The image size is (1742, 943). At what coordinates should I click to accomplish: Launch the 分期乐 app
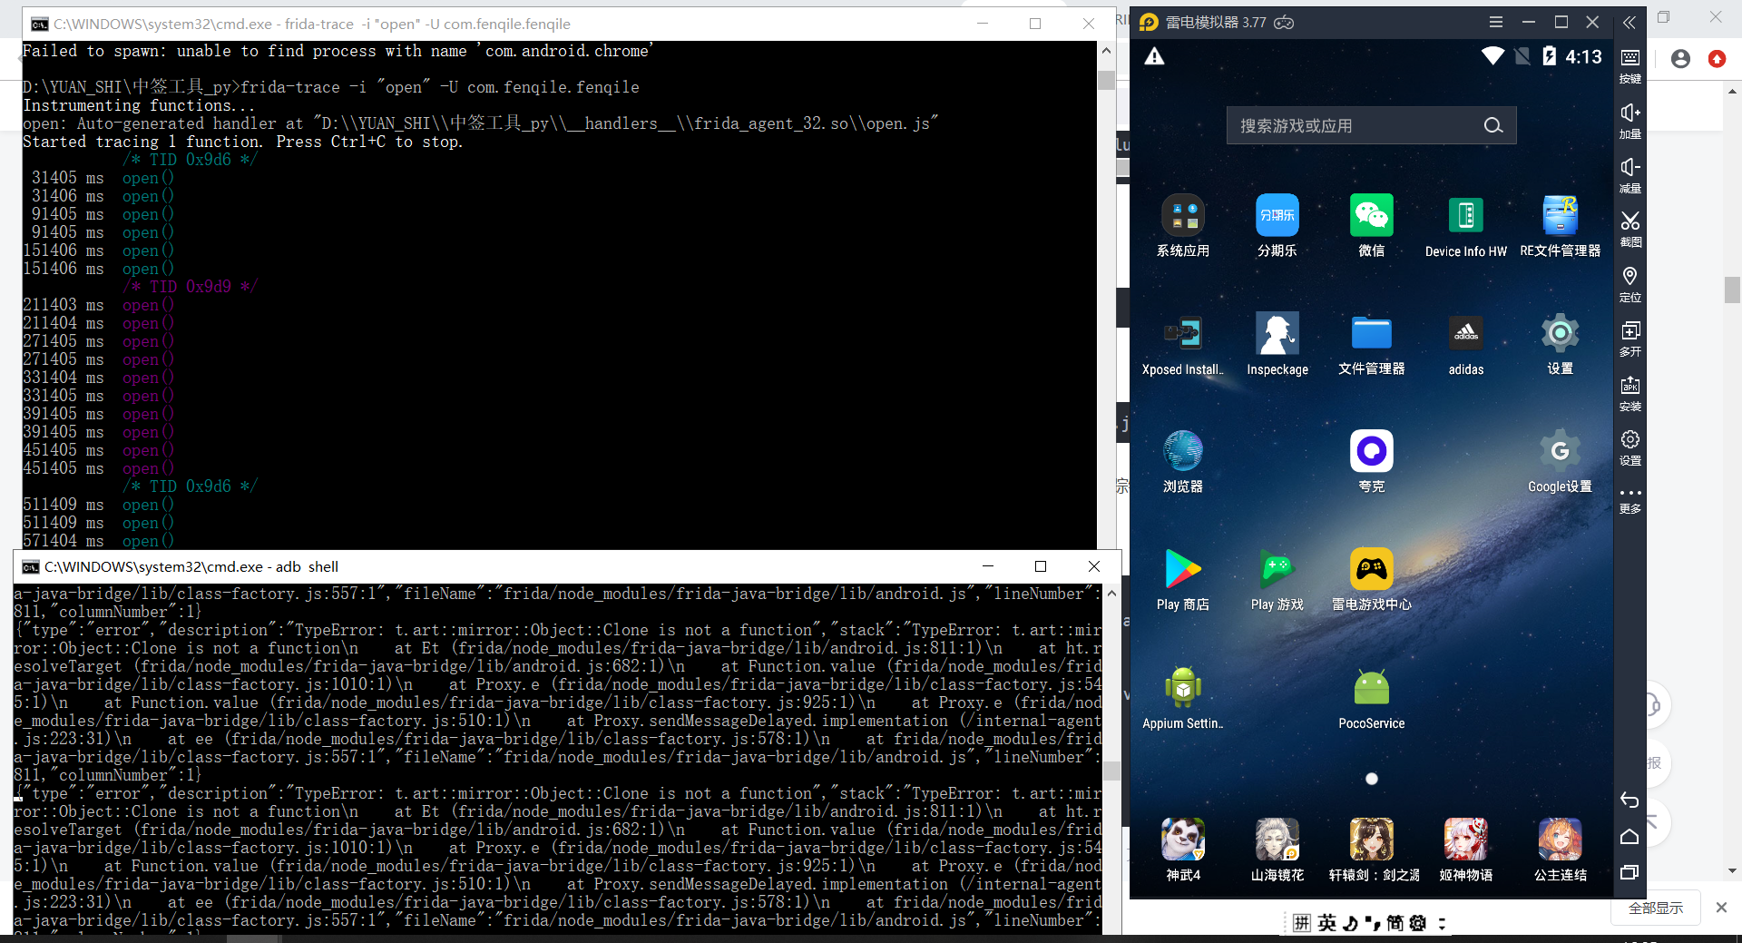click(1277, 226)
